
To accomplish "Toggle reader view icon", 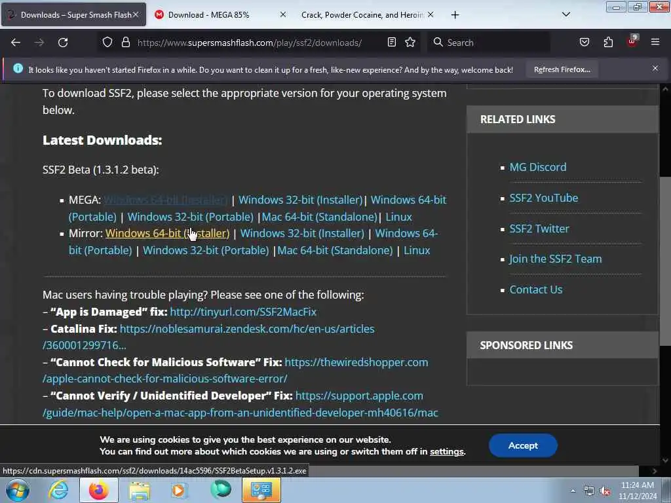I will tap(392, 43).
